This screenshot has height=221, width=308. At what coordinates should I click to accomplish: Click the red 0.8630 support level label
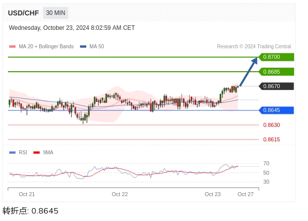pyautogui.click(x=271, y=125)
